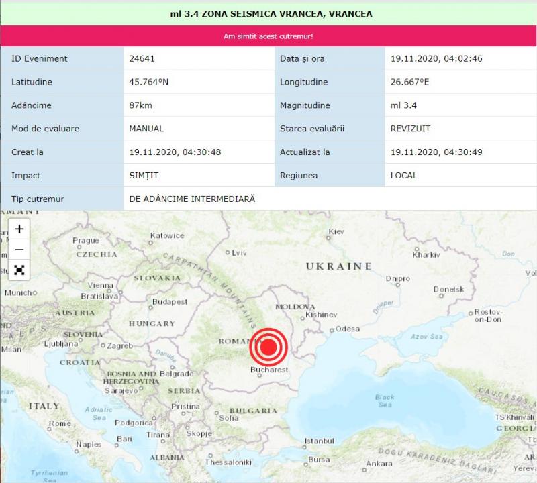Click the Adâncime value 87km
This screenshot has height=483, width=537.
[x=140, y=105]
